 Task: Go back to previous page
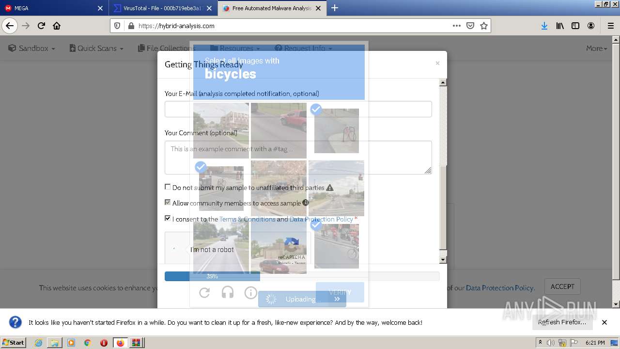click(10, 26)
